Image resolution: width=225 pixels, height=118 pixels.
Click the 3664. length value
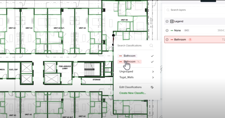(221, 30)
